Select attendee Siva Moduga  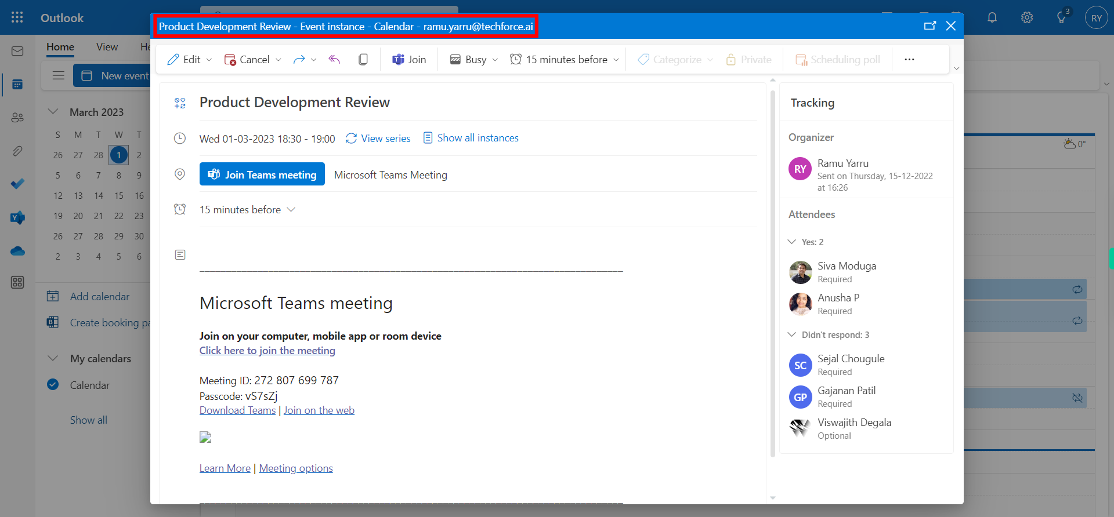point(866,271)
